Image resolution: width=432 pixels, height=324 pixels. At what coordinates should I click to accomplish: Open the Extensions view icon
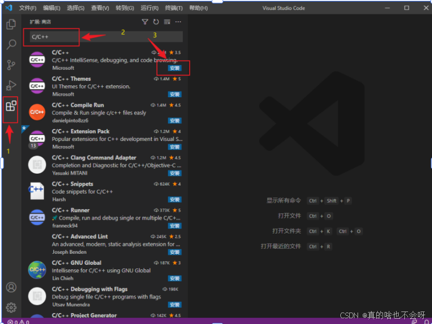tap(11, 106)
